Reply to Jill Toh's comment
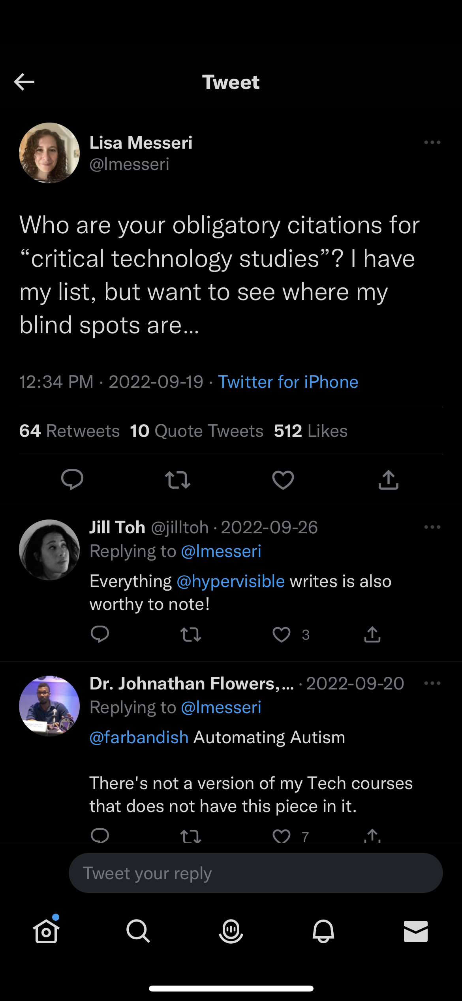The width and height of the screenshot is (462, 1001). 100,635
